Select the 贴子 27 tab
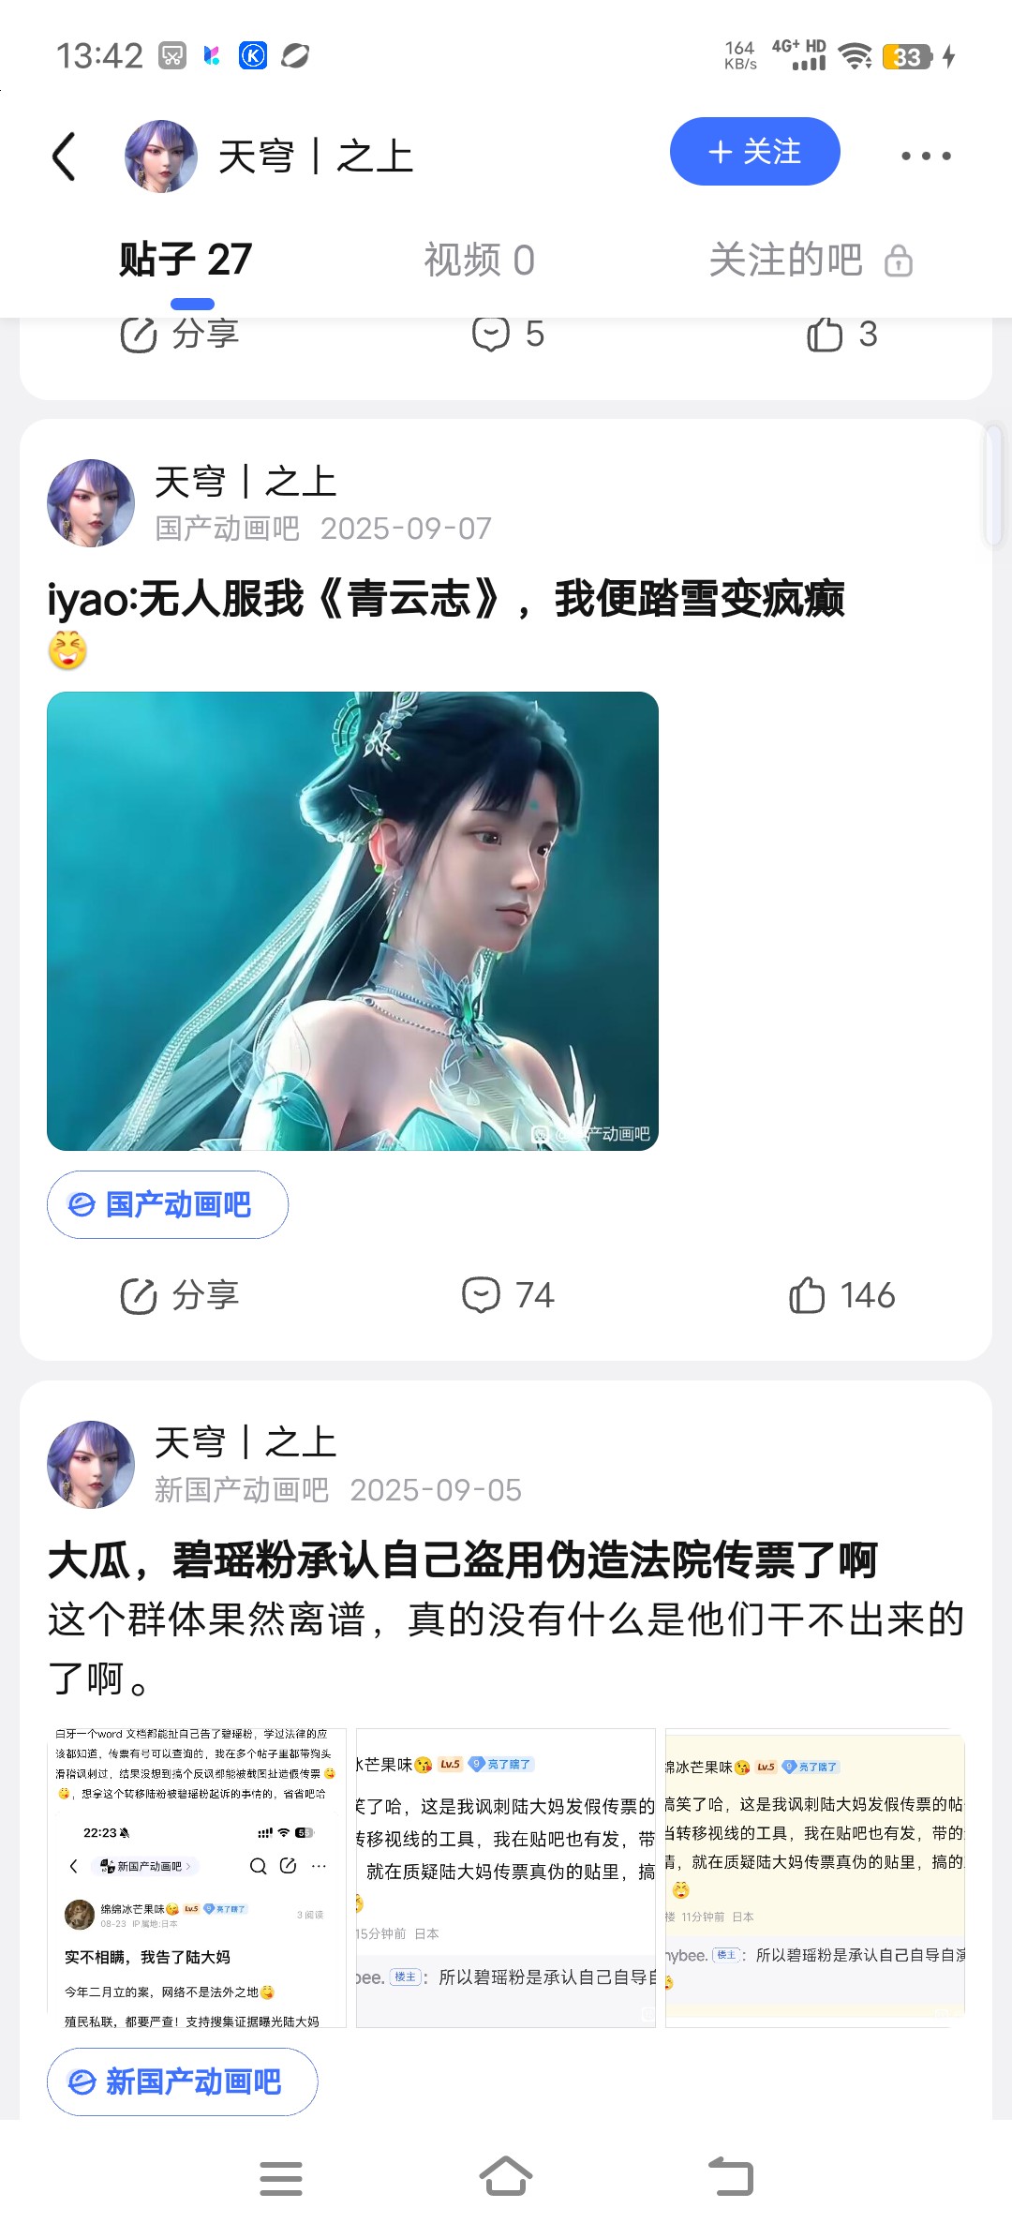Screen dimensions: 1012x2238 (x=186, y=260)
